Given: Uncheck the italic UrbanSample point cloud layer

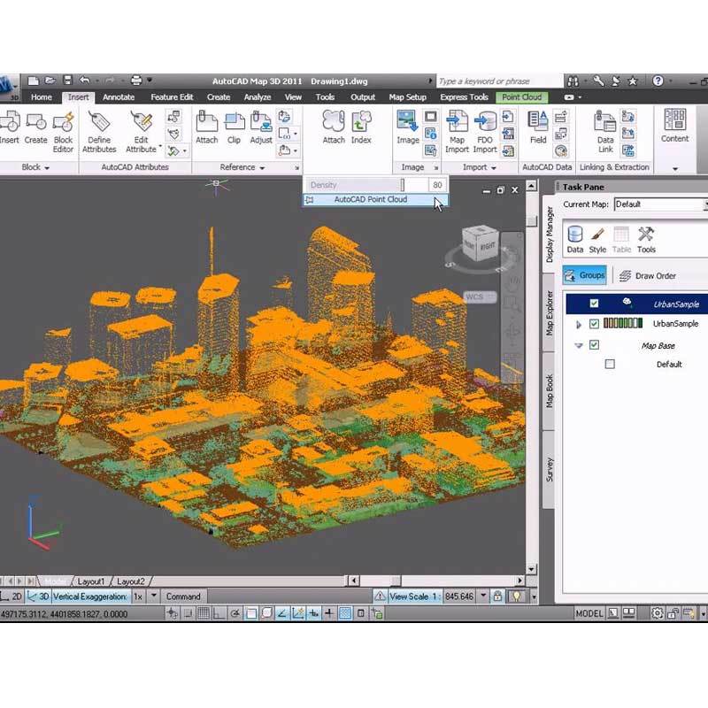Looking at the screenshot, I should (594, 304).
